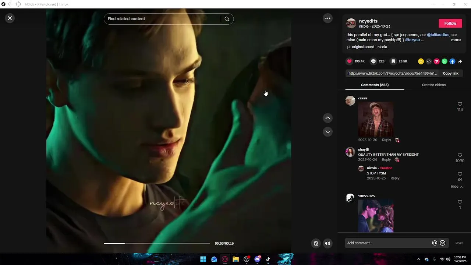Image resolution: width=471 pixels, height=265 pixels.
Task: Insert mention with @ icon
Action: 435,243
